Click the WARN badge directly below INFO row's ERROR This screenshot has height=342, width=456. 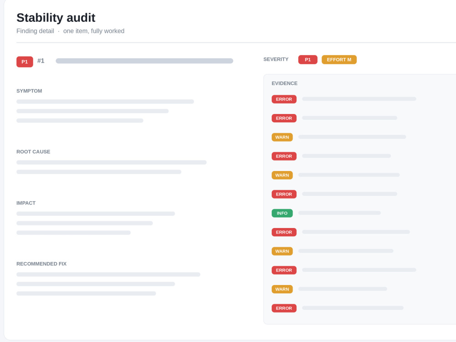282,251
